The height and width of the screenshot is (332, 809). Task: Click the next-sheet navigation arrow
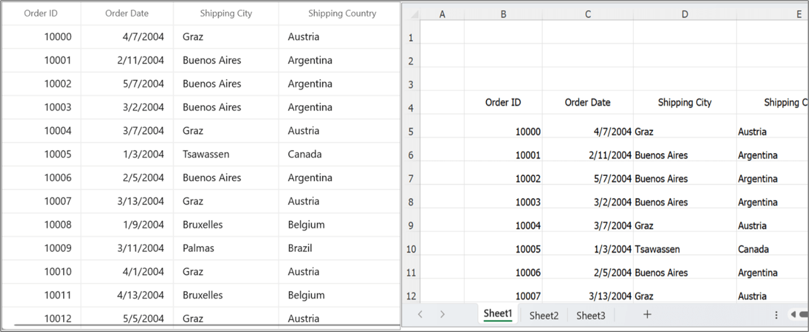pos(443,315)
